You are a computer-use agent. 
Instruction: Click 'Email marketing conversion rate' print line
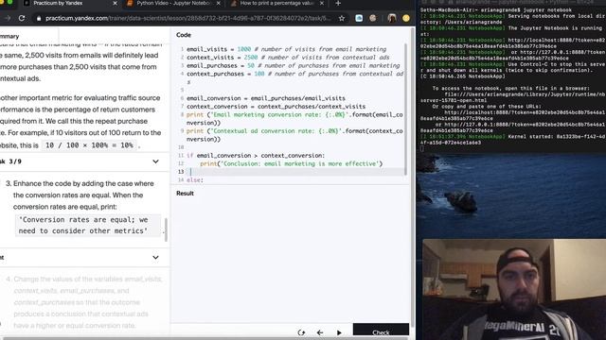[x=294, y=119]
